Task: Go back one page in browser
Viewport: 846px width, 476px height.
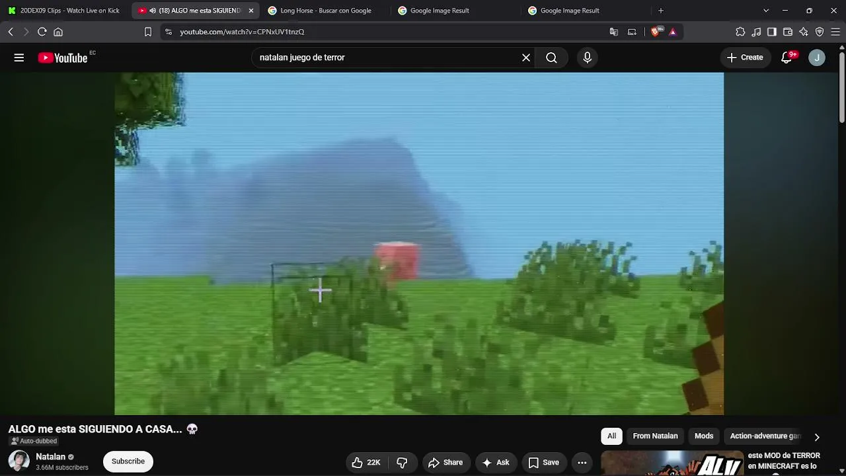Action: click(11, 32)
